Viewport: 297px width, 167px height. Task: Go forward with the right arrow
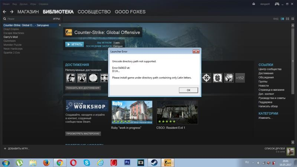12,12
